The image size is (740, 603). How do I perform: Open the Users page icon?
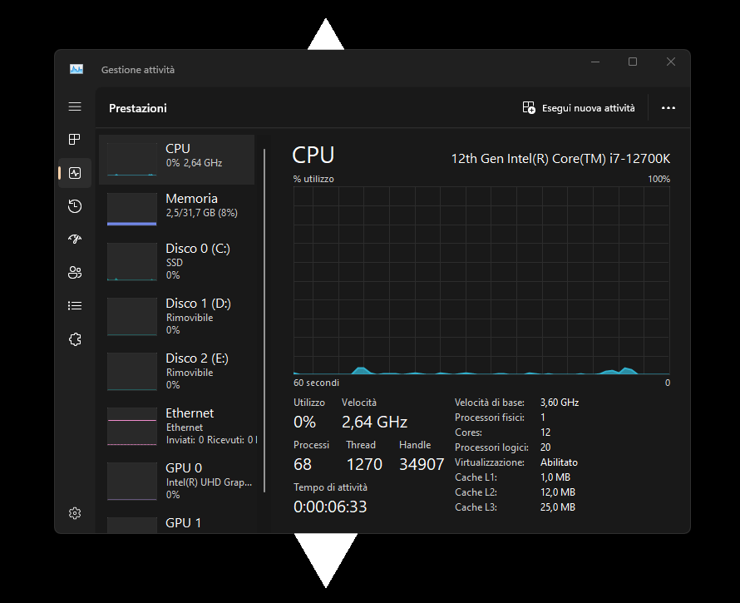pos(75,272)
